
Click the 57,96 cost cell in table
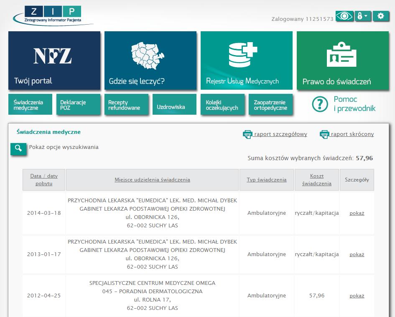(317, 295)
